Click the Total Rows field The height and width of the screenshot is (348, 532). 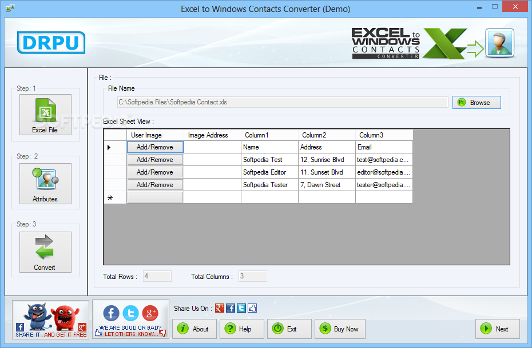pos(157,276)
